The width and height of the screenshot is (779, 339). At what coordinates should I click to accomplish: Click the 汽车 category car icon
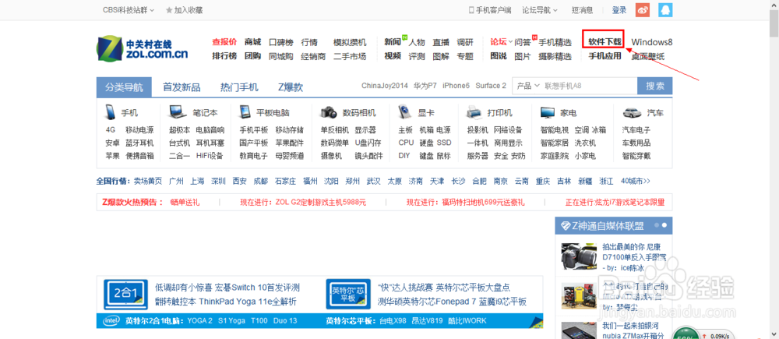pyautogui.click(x=631, y=112)
